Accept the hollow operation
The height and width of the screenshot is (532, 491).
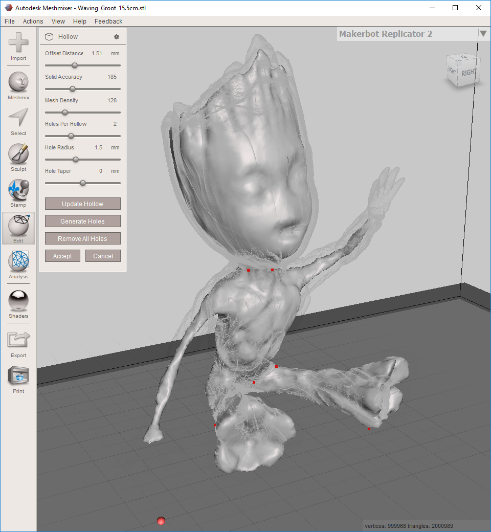(62, 256)
